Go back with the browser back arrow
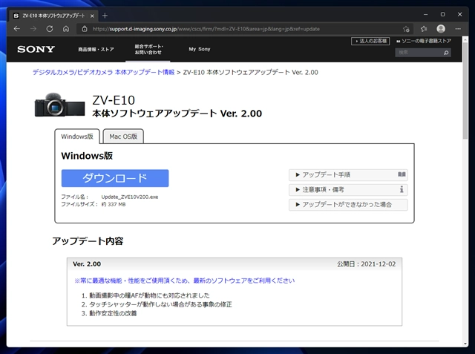This screenshot has width=475, height=354. [x=17, y=29]
